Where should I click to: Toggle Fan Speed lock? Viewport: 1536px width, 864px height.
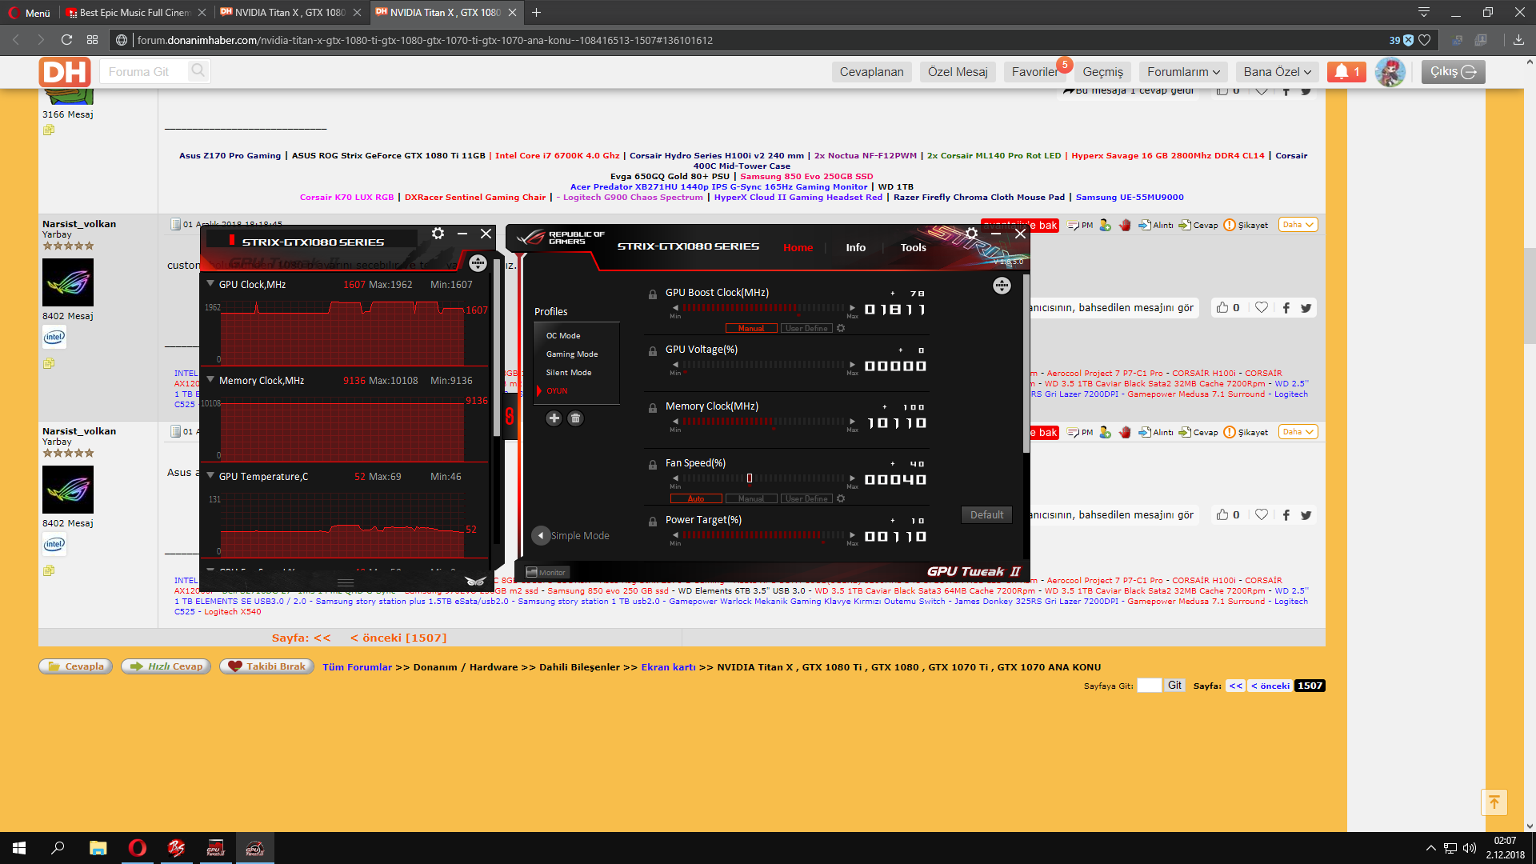pyautogui.click(x=653, y=464)
